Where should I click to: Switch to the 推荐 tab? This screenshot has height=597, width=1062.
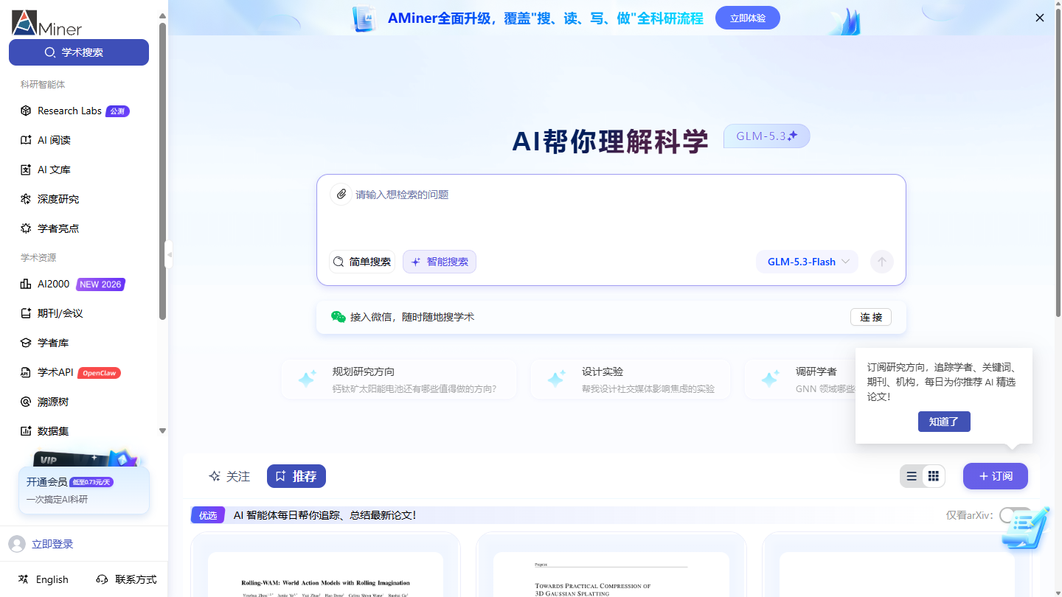point(296,476)
